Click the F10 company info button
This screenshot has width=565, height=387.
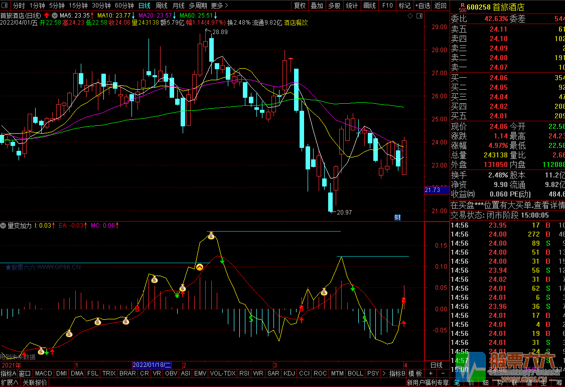(387, 6)
